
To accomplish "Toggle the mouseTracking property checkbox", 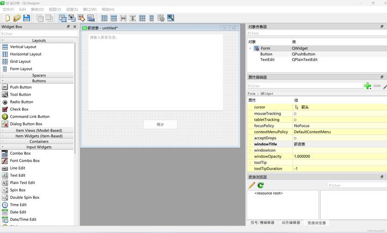I will pos(295,114).
